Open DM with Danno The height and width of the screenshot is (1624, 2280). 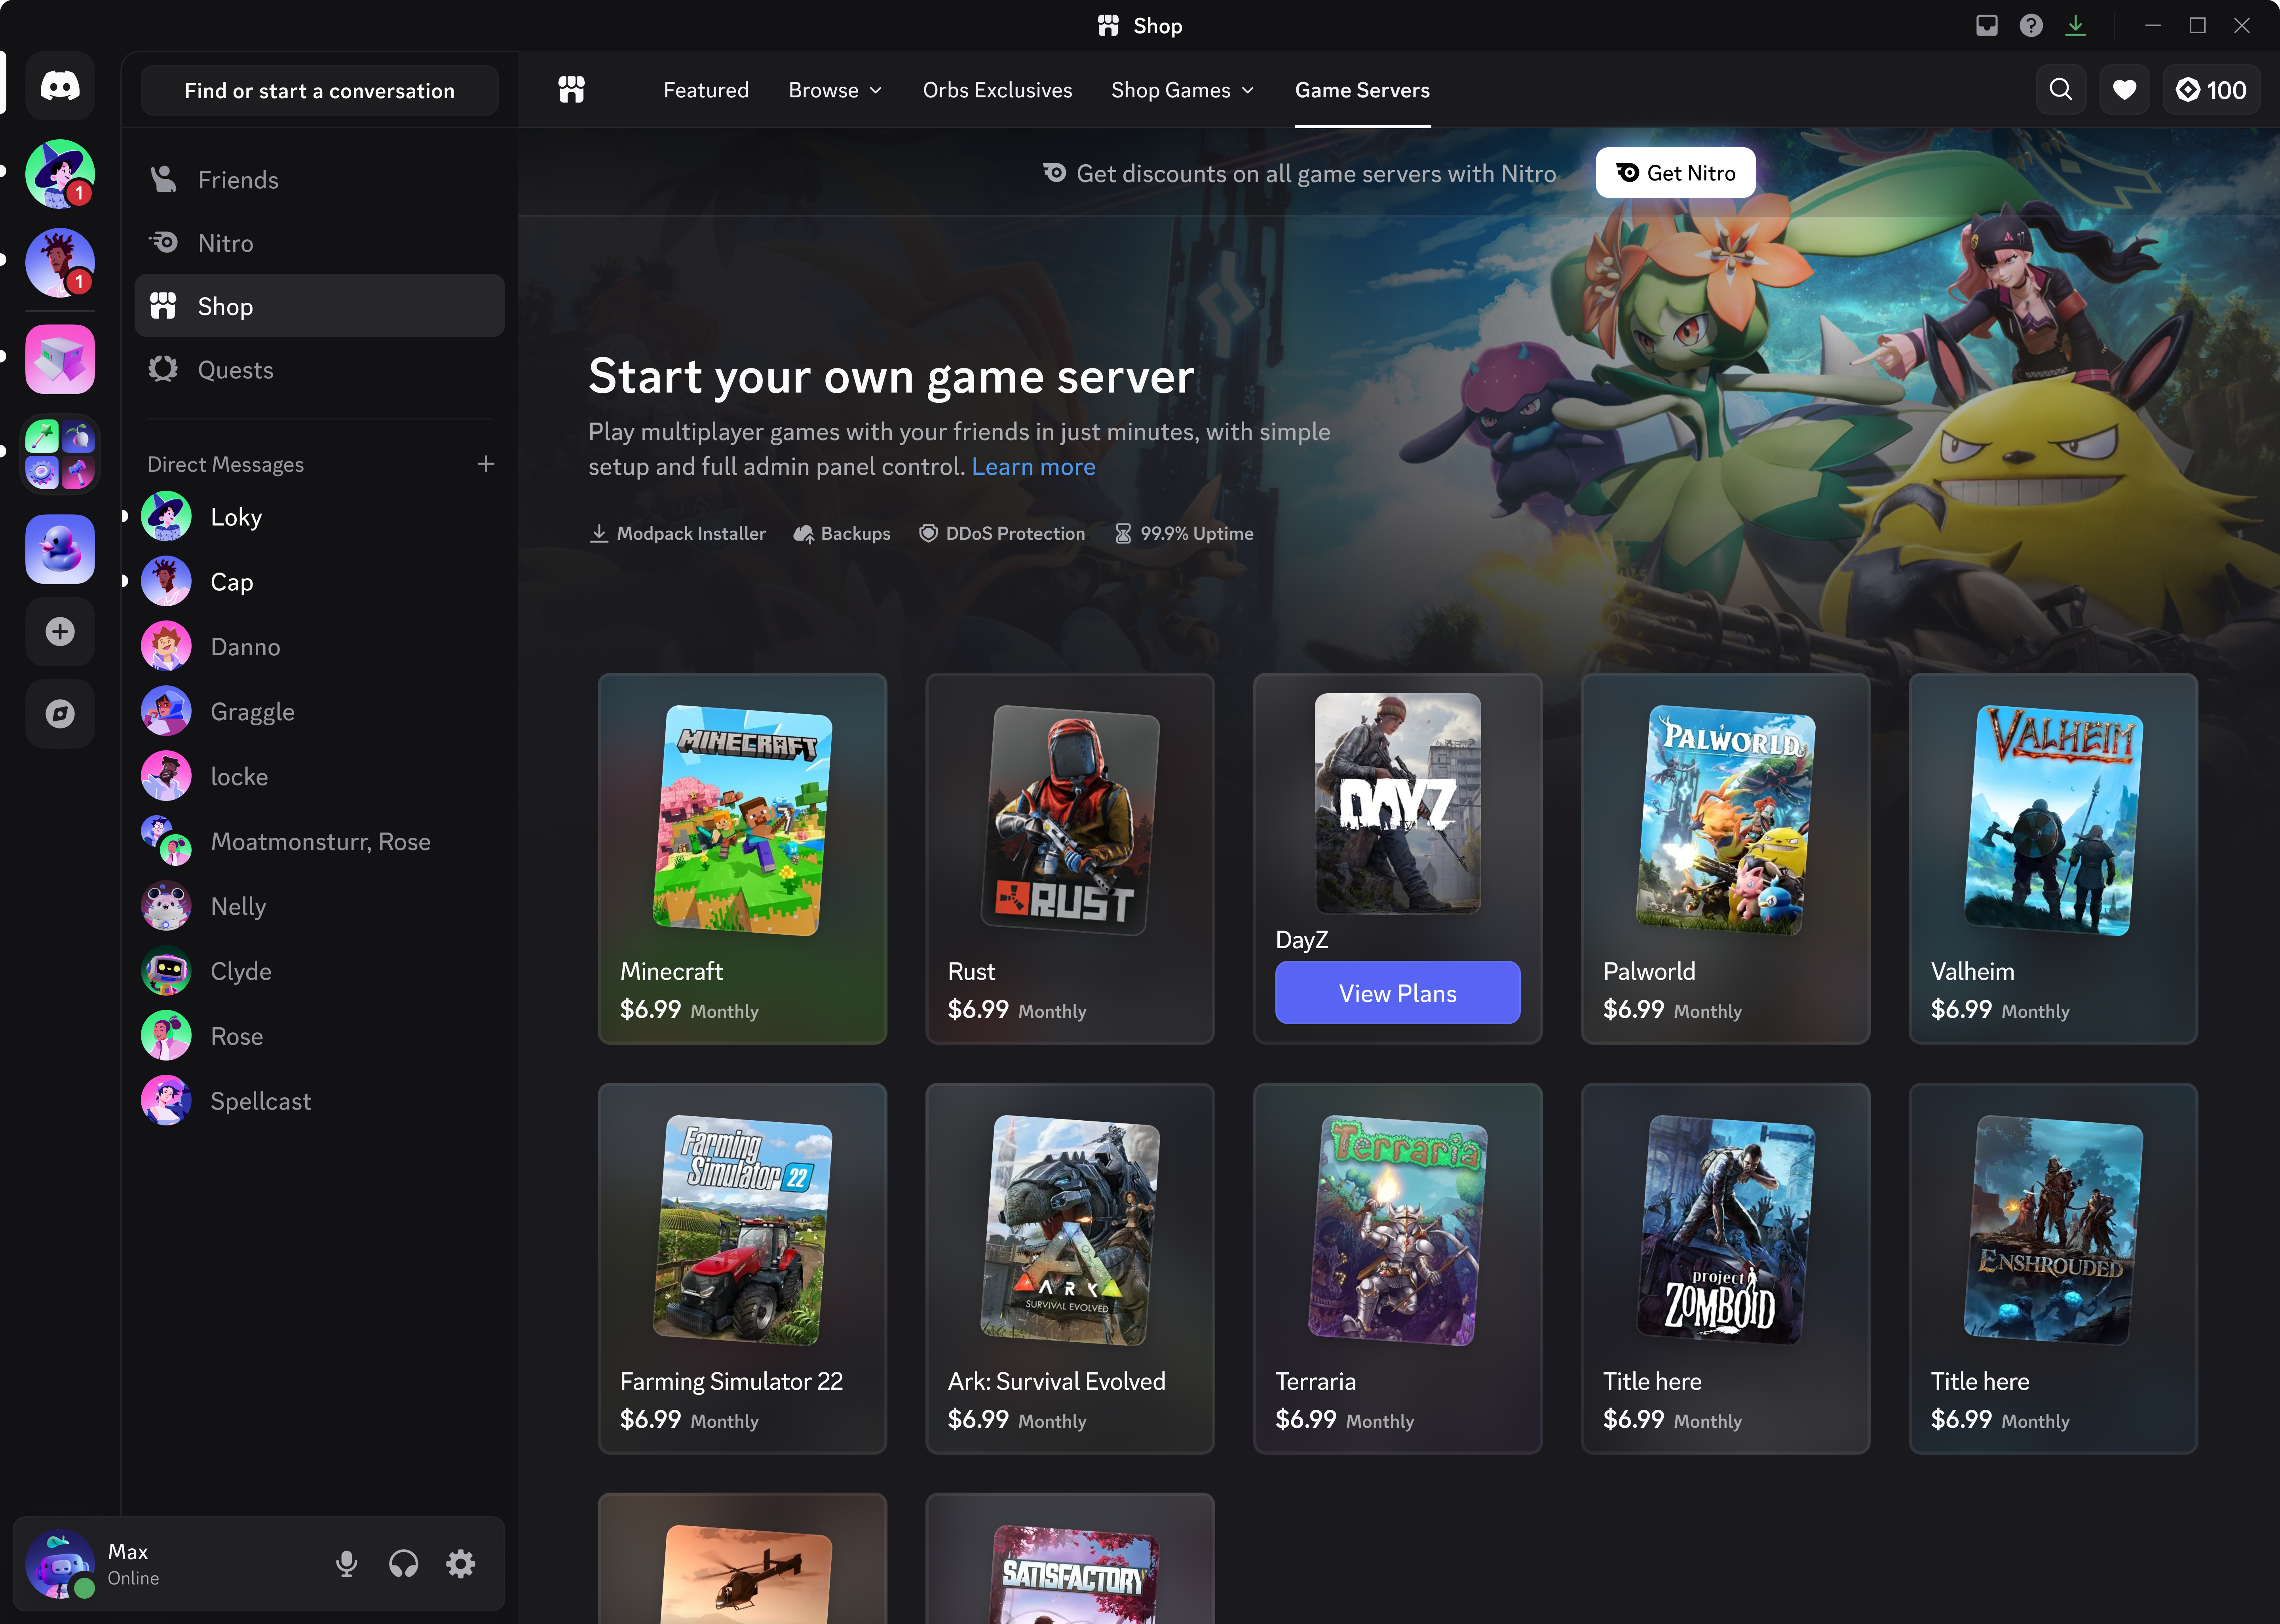pos(320,647)
